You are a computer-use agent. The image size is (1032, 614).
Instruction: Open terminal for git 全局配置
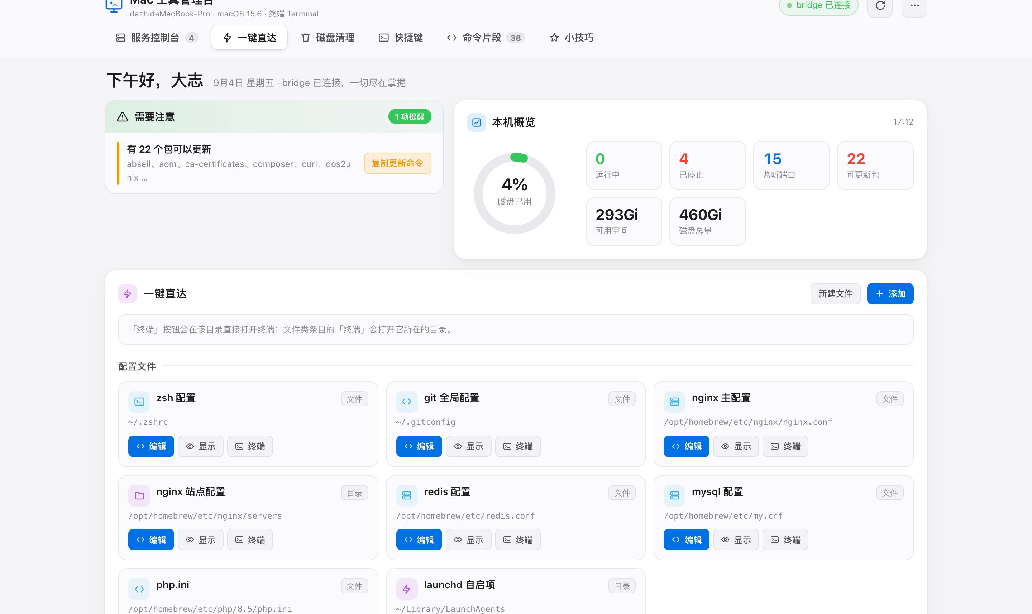pos(518,446)
